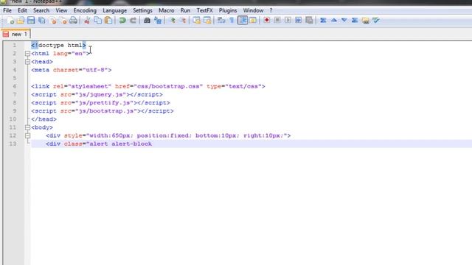The width and height of the screenshot is (472, 265).
Task: Save the file using the floppy icon
Action: pyautogui.click(x=31, y=21)
